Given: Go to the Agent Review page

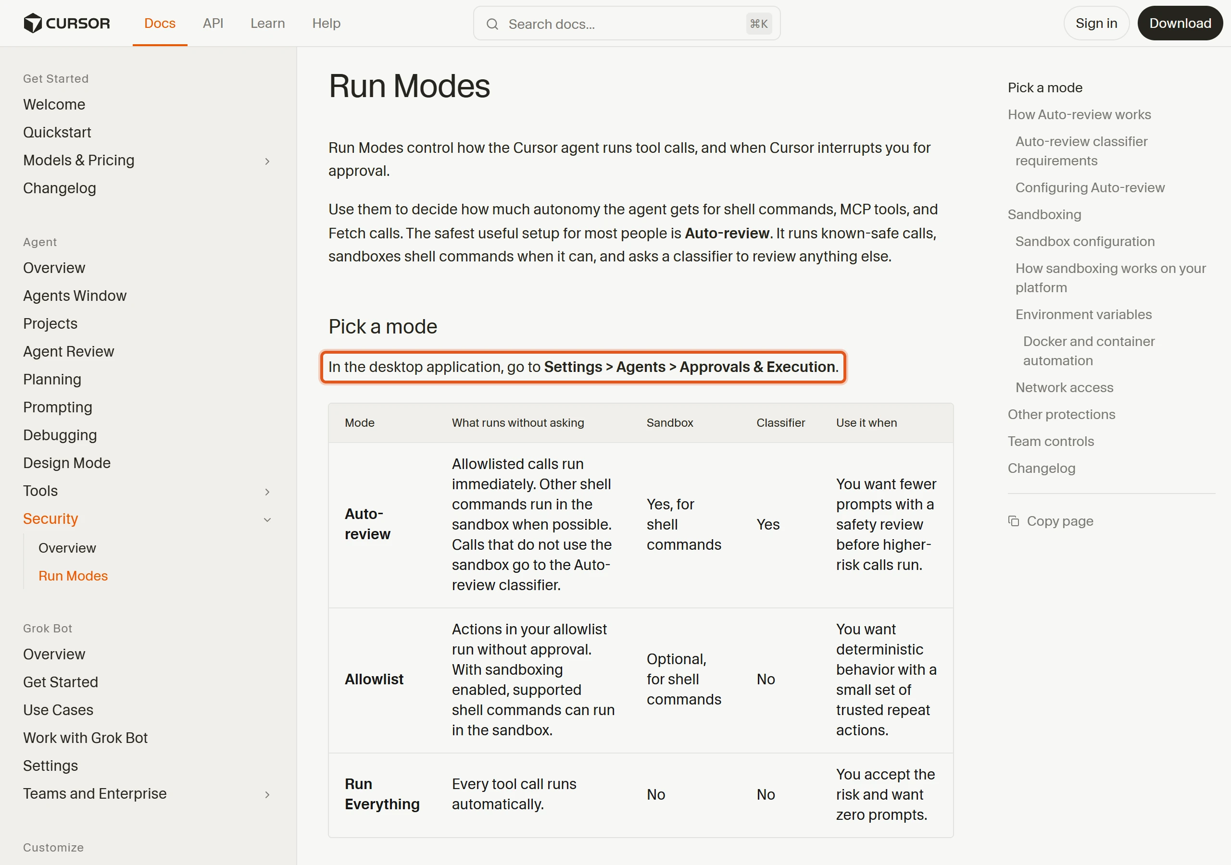Looking at the screenshot, I should 69,352.
